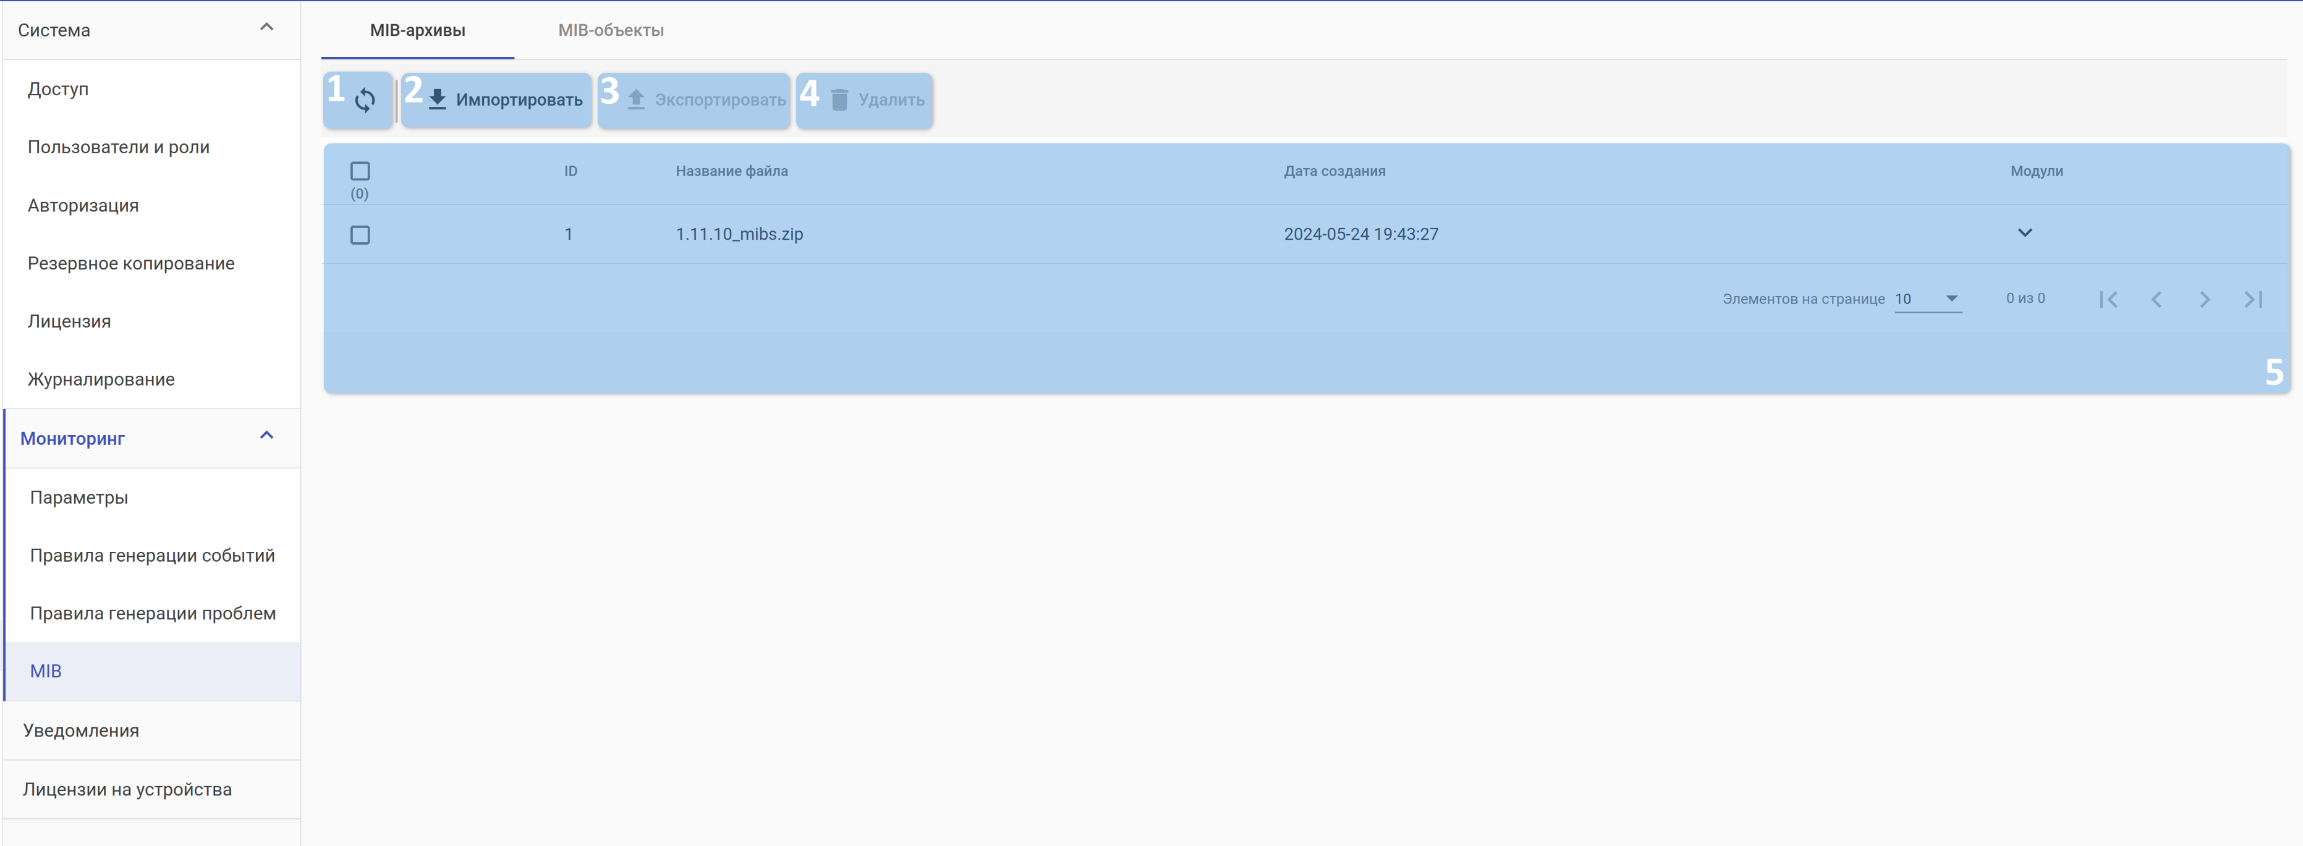Go to first page pagination icon

[2107, 300]
